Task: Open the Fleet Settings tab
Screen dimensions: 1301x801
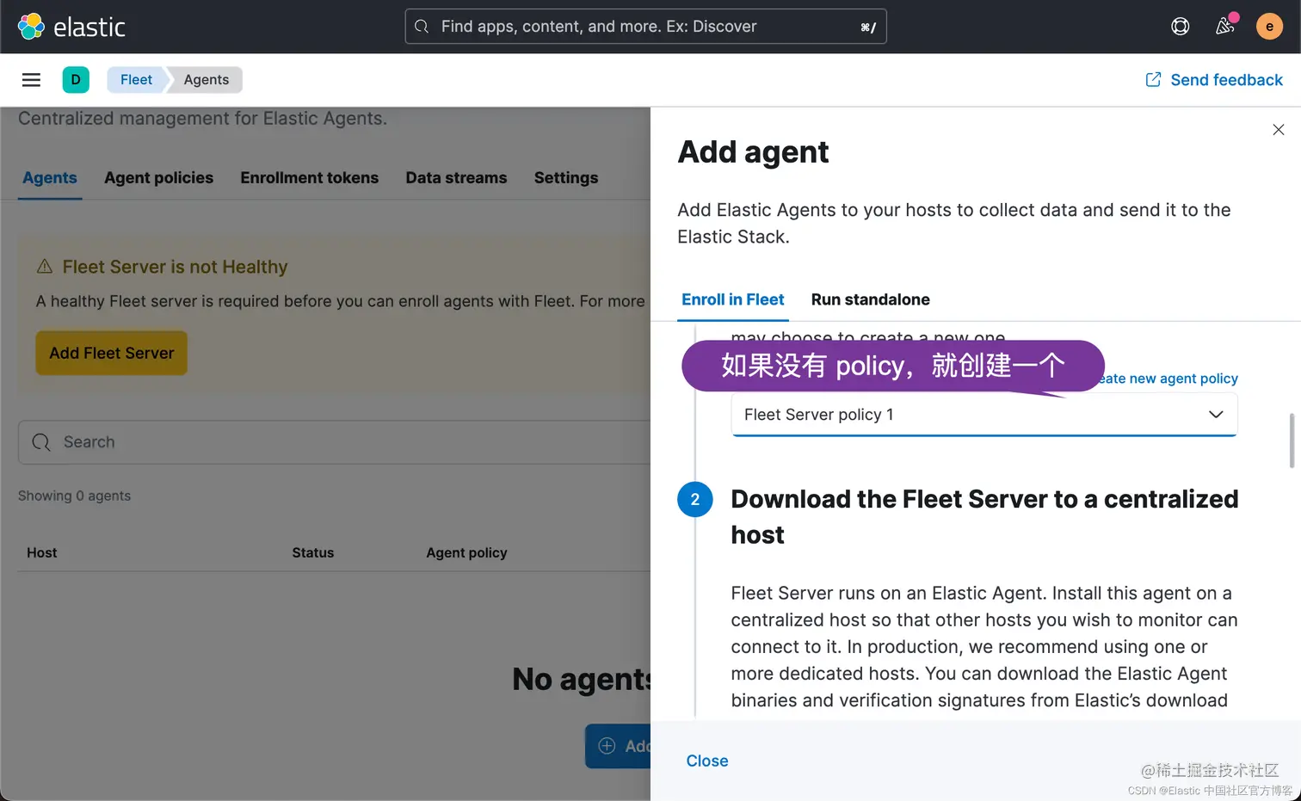Action: point(566,178)
